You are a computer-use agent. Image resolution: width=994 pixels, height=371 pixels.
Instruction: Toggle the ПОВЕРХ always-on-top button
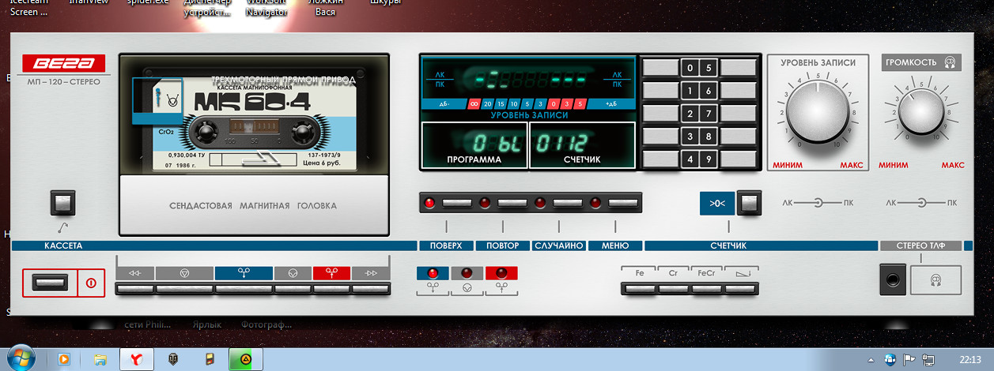pos(456,204)
